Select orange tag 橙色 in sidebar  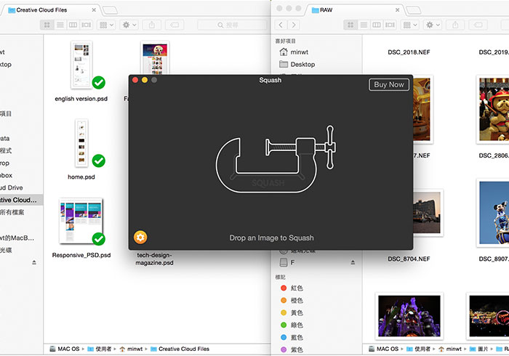tap(292, 300)
